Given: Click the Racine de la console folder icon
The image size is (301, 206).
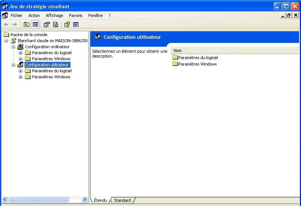Looking at the screenshot, I should point(6,35).
